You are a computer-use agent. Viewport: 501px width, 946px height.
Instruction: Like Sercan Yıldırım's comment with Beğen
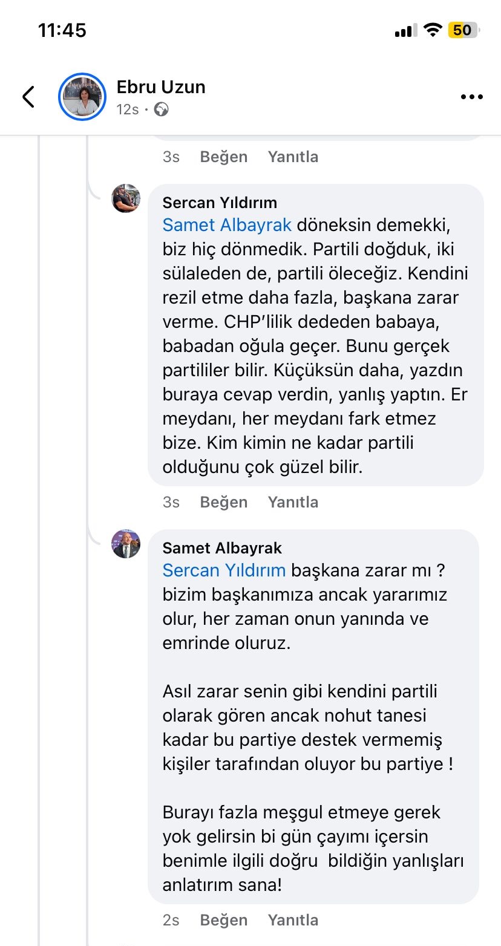(x=223, y=502)
